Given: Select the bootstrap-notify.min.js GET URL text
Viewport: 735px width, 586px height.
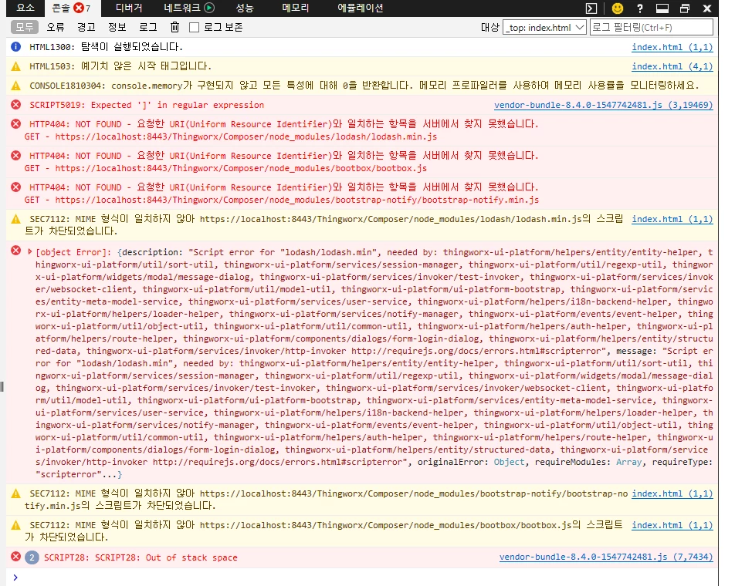Looking at the screenshot, I should (x=297, y=200).
